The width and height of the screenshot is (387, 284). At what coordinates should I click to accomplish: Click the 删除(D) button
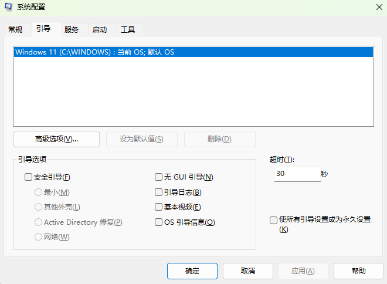(219, 139)
